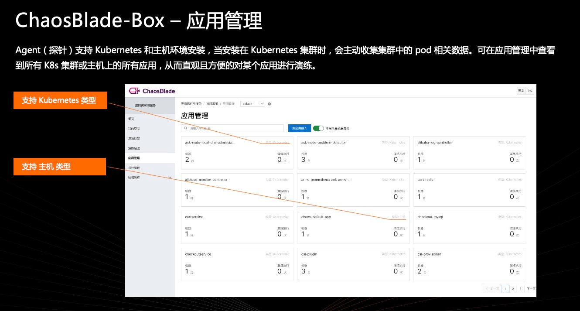The width and height of the screenshot is (580, 311).
Task: Go to page 3 in pagination
Action: (520, 289)
